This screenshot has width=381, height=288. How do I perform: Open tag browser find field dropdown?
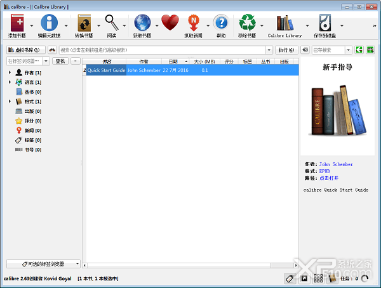click(46, 61)
